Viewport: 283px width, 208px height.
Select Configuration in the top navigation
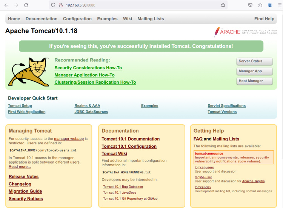pos(77,19)
